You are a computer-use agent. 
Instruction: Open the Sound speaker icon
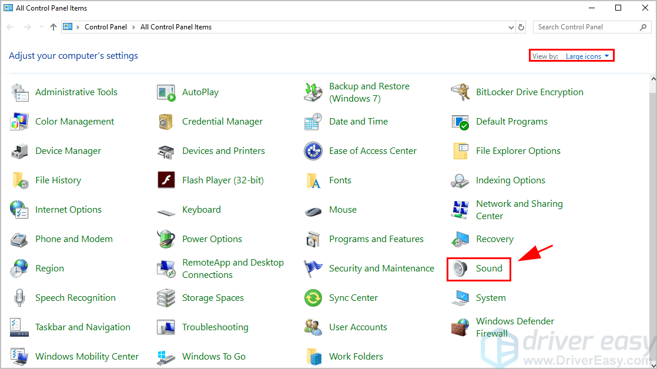click(460, 269)
